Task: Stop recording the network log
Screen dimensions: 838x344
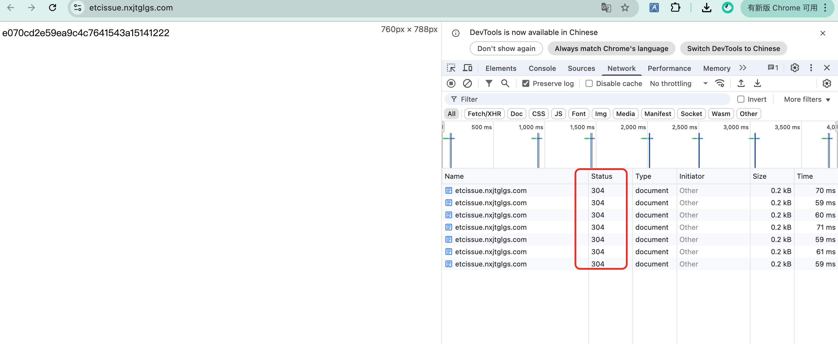Action: pos(451,83)
